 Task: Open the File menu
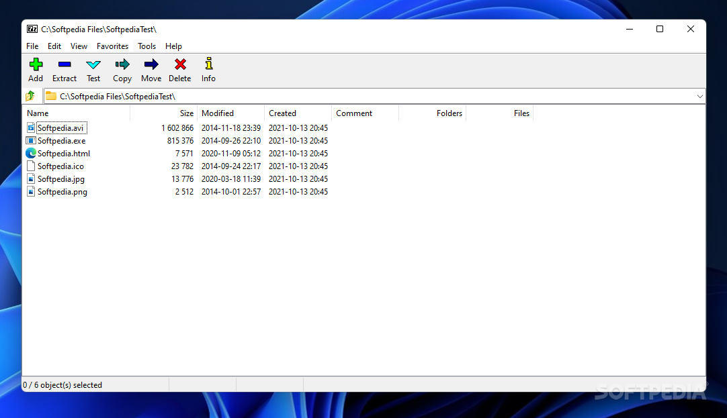point(32,46)
